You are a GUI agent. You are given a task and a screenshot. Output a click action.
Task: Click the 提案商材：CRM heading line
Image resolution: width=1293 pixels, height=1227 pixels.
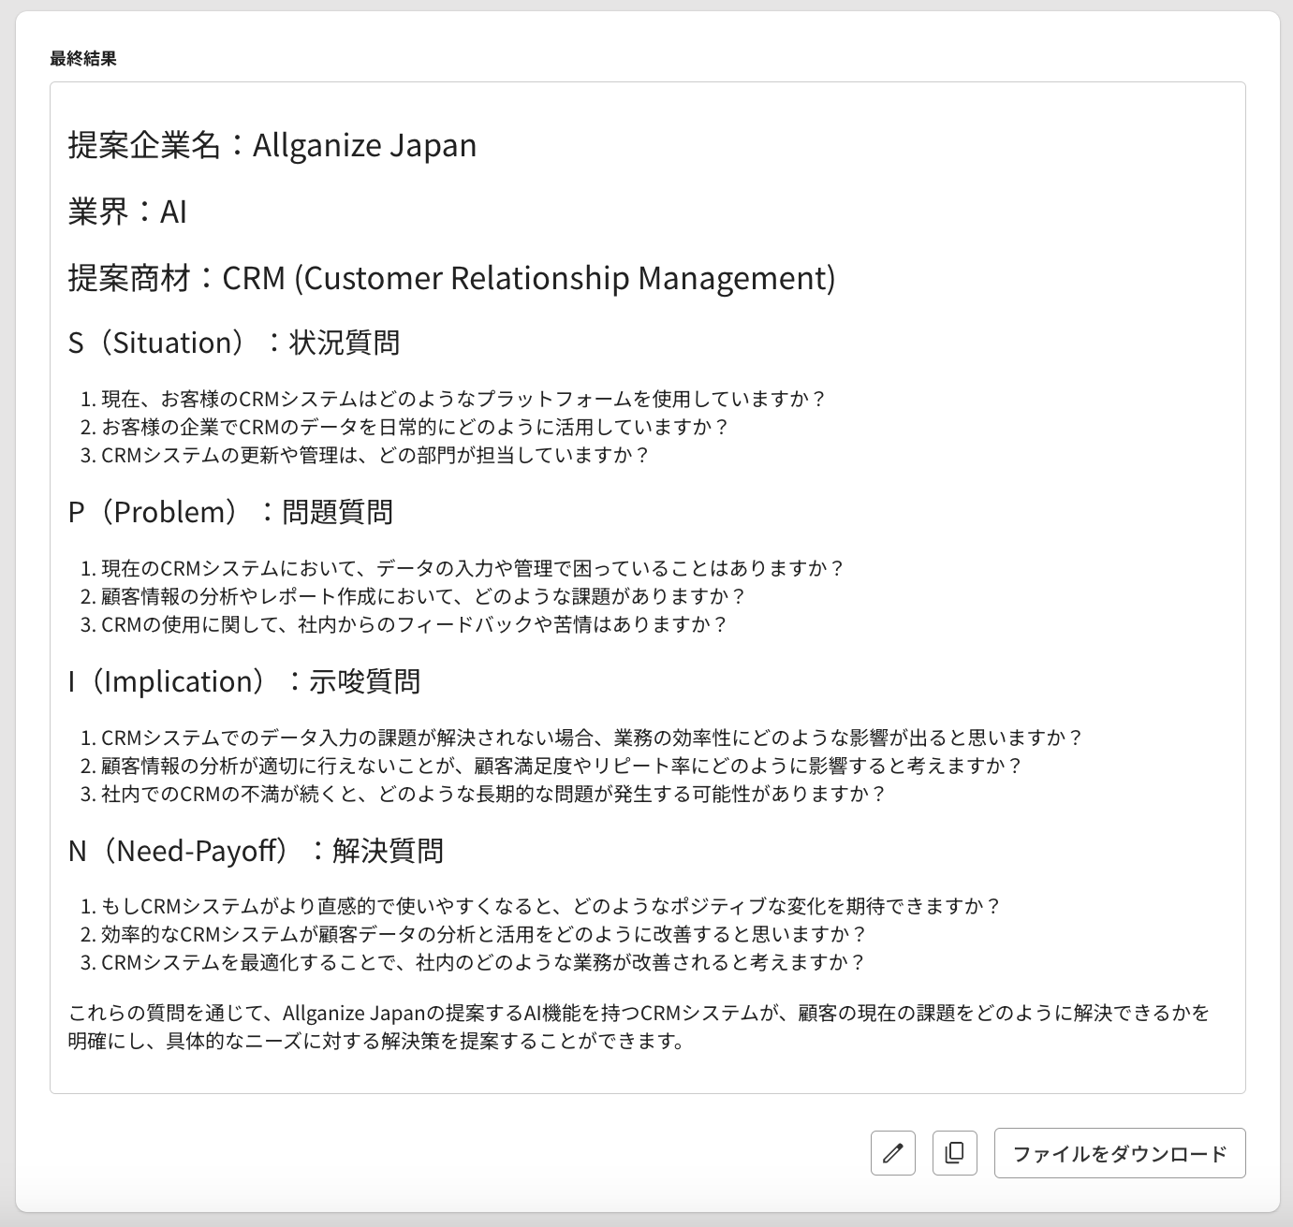tap(450, 278)
